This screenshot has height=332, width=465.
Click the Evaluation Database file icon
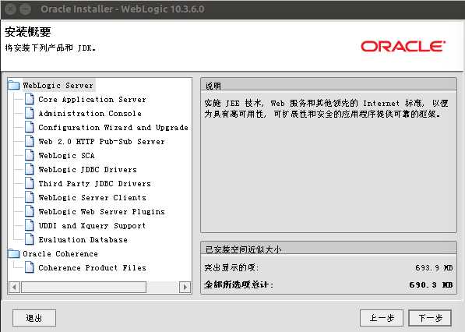[30, 239]
